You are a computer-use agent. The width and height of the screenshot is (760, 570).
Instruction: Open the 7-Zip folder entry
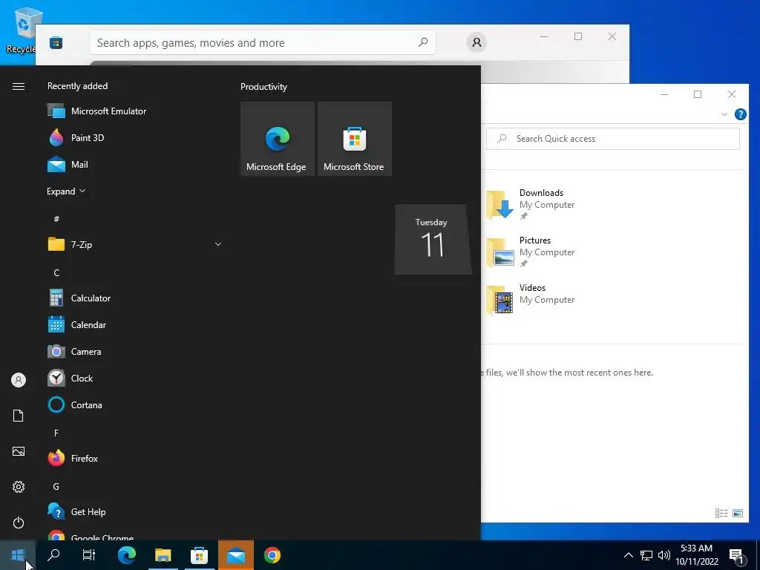134,244
